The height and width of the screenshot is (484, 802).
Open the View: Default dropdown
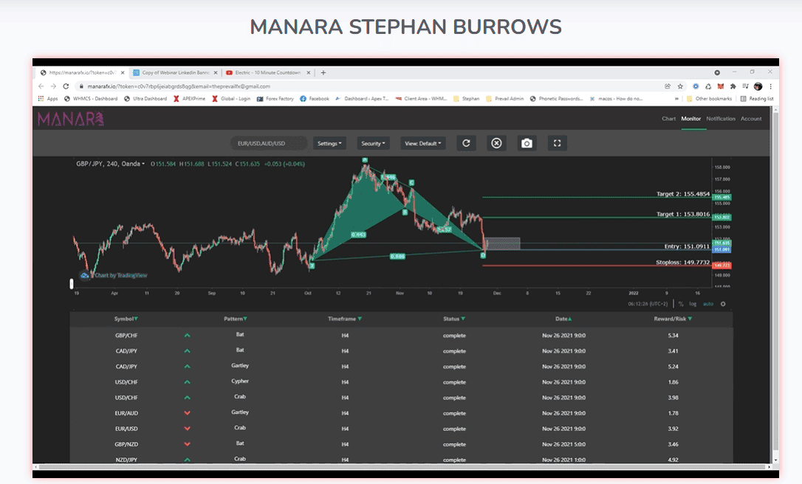click(422, 143)
